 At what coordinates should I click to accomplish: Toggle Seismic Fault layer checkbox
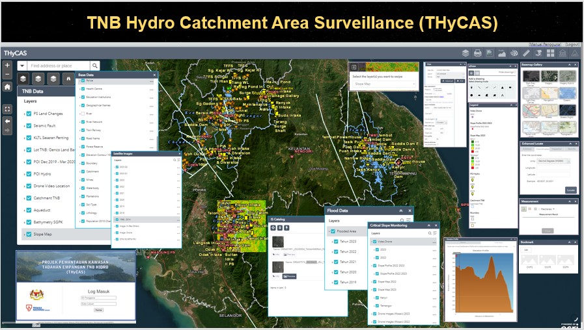(x=29, y=125)
